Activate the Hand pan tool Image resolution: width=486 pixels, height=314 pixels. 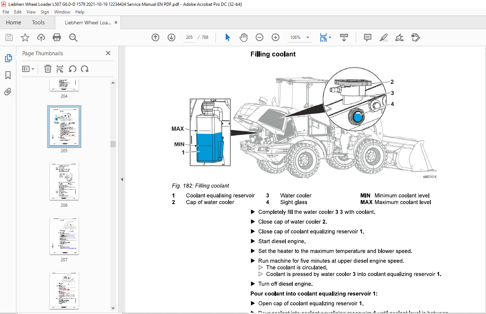(x=244, y=37)
